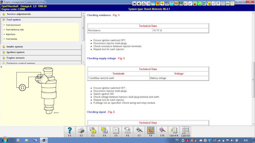Viewport: 255px width, 143px height.
Task: Click the Checking supply voltage heading
Action: click(x=101, y=58)
